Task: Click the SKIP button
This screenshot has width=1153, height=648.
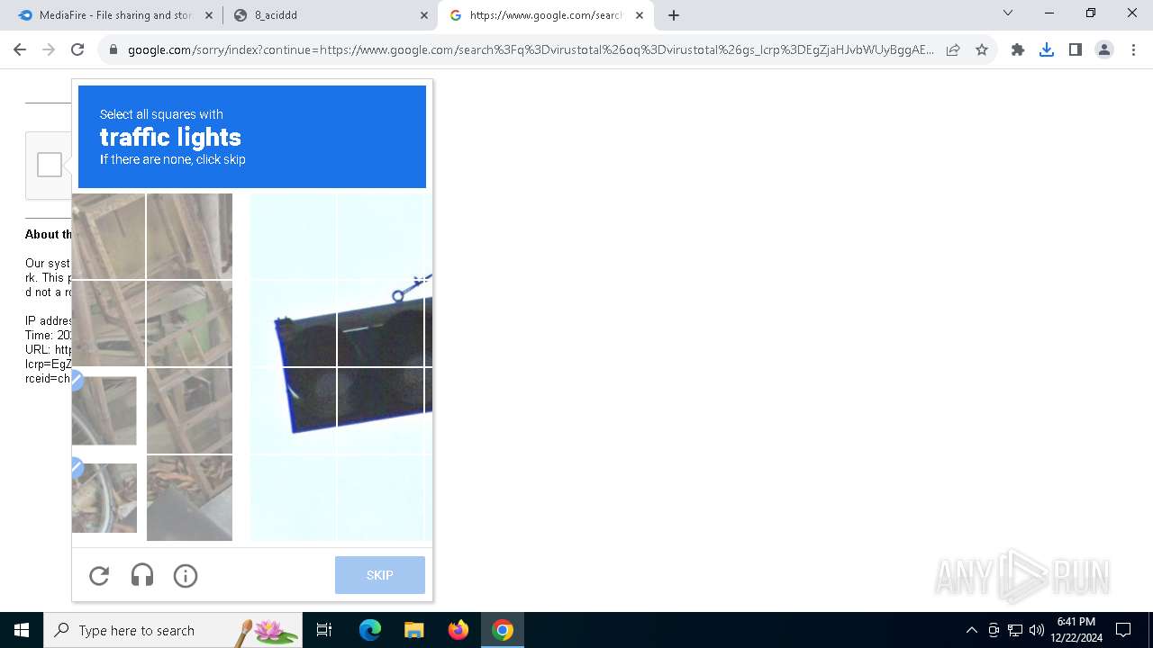Action: 380,575
